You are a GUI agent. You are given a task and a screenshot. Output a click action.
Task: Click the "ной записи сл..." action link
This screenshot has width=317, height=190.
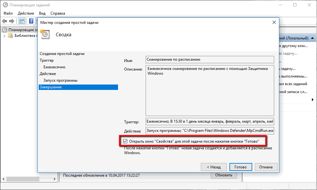pyautogui.click(x=293, y=92)
